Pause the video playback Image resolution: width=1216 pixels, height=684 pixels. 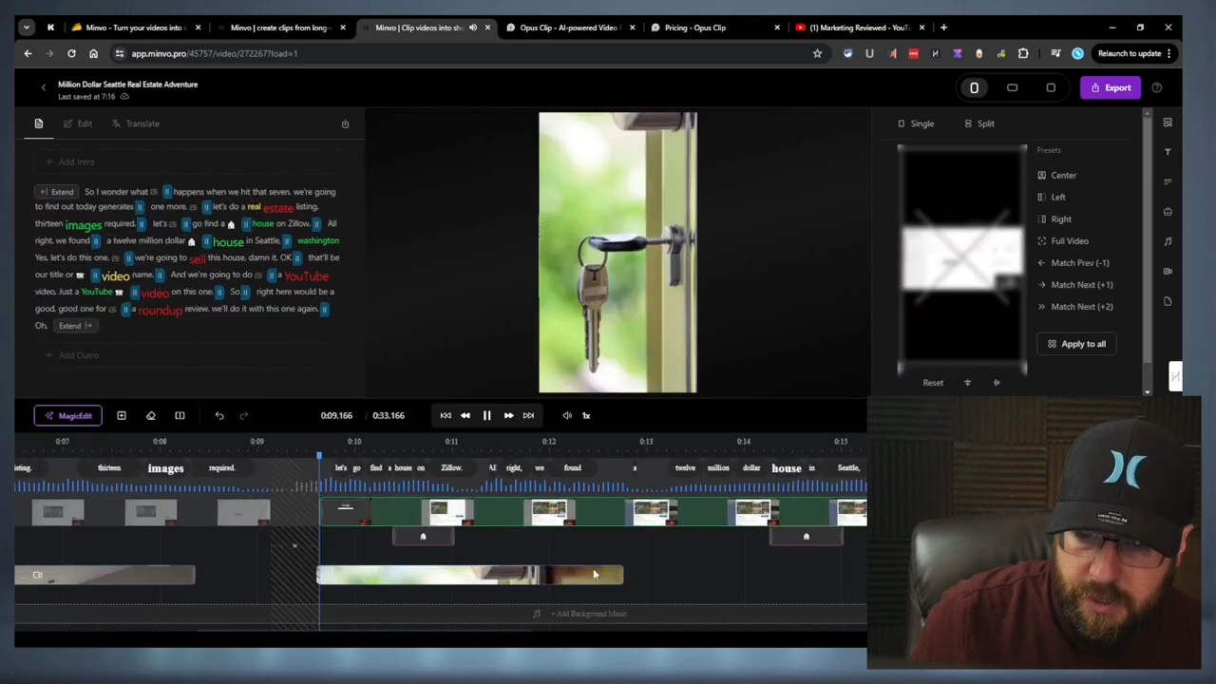click(x=486, y=415)
